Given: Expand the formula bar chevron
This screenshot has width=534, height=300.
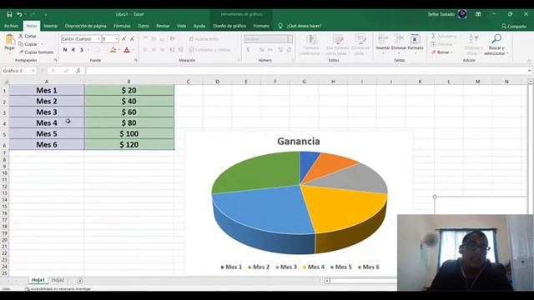Looking at the screenshot, I should pos(529,71).
